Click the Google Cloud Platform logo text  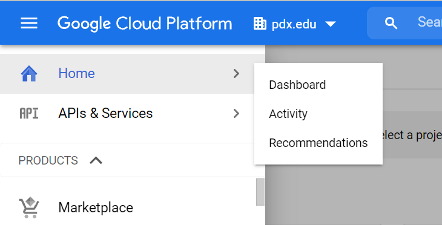145,24
